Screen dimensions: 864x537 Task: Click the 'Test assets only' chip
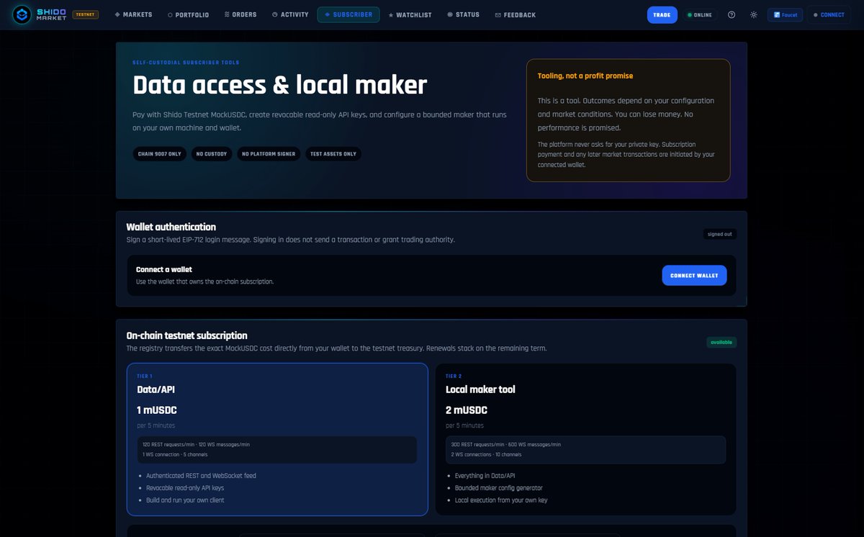[x=333, y=154]
